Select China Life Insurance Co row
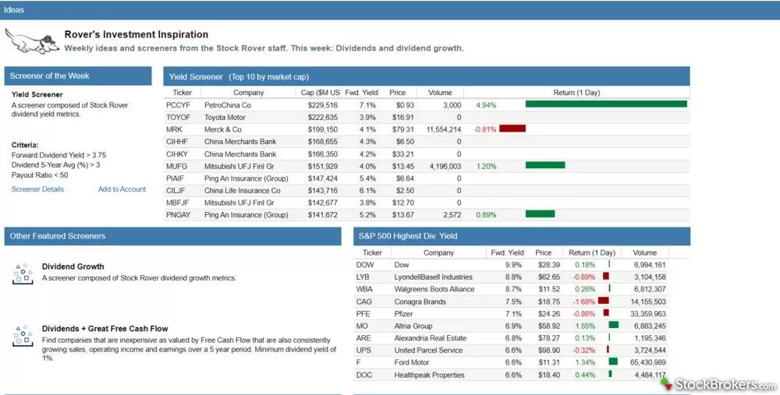 pos(427,190)
